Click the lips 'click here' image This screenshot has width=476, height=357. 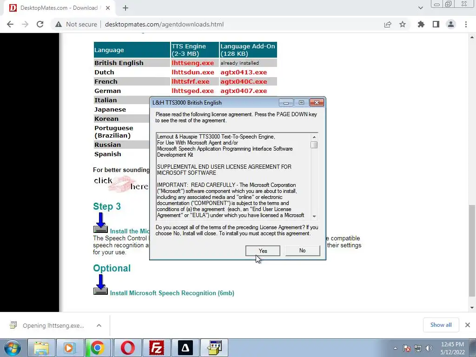click(121, 183)
